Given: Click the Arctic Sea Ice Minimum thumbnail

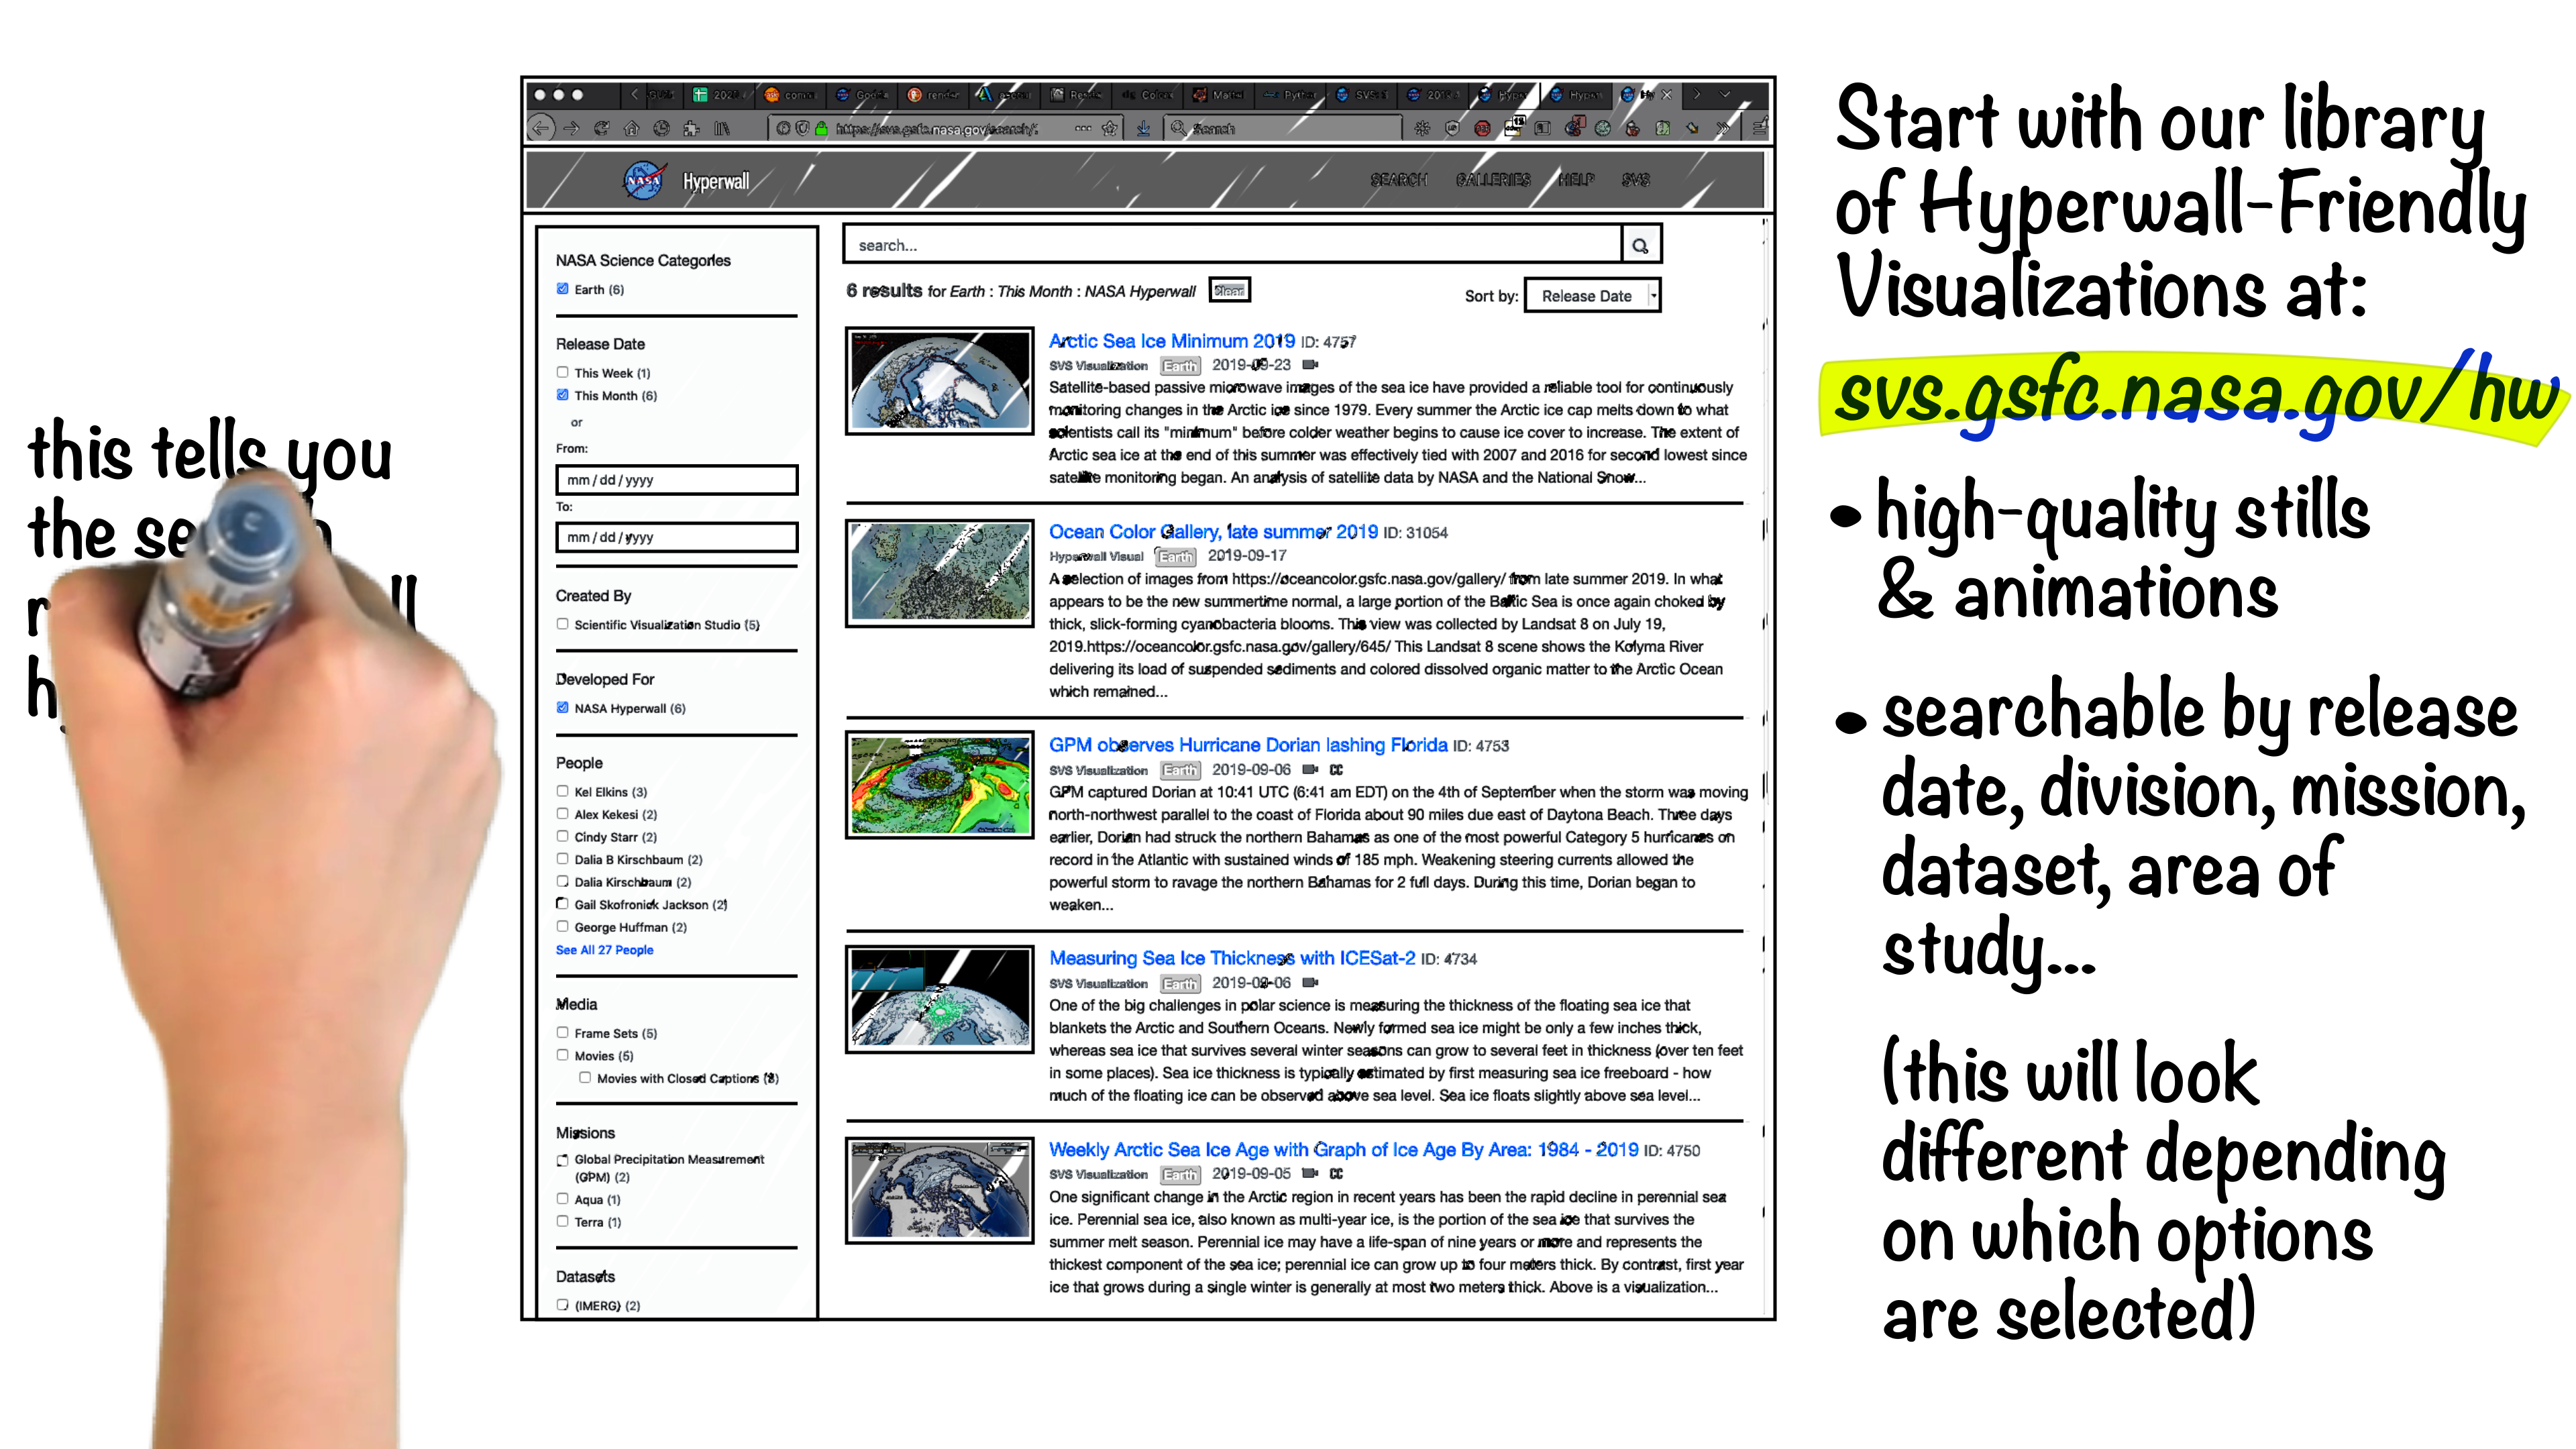Looking at the screenshot, I should (939, 381).
